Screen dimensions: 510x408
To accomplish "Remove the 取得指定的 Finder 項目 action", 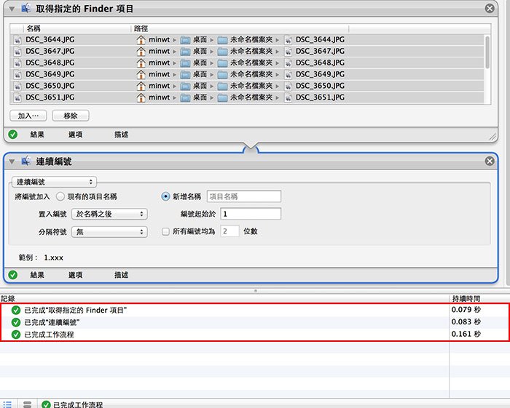I will (x=490, y=8).
